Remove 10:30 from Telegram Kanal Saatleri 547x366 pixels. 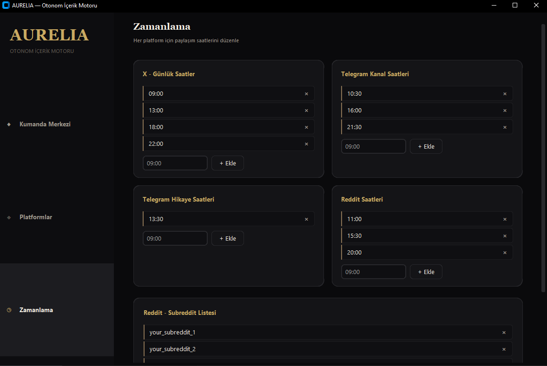(x=505, y=94)
